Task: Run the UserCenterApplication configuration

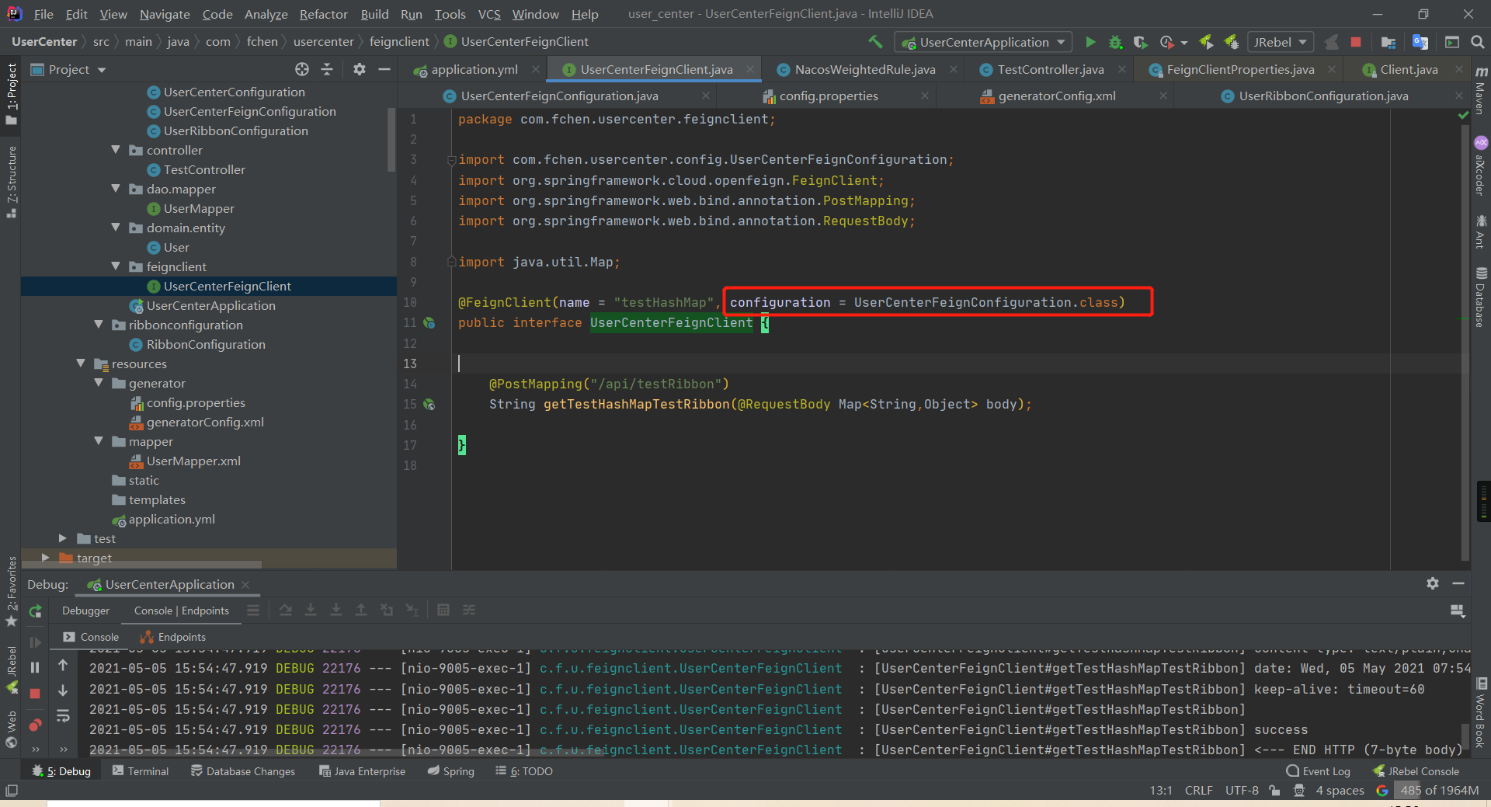Action: click(1090, 42)
